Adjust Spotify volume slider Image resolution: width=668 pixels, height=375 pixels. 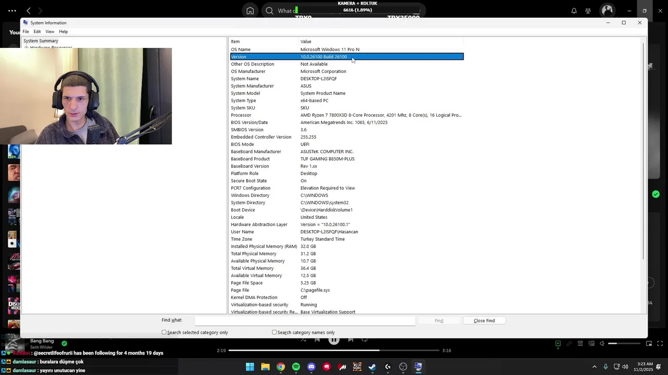624,344
